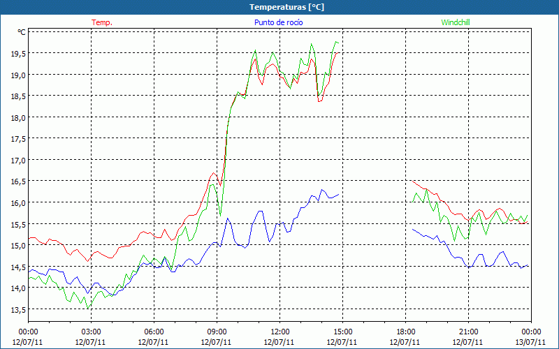Click the 16,5 y-axis value
Screen dimensions: 559x349
(x=19, y=181)
